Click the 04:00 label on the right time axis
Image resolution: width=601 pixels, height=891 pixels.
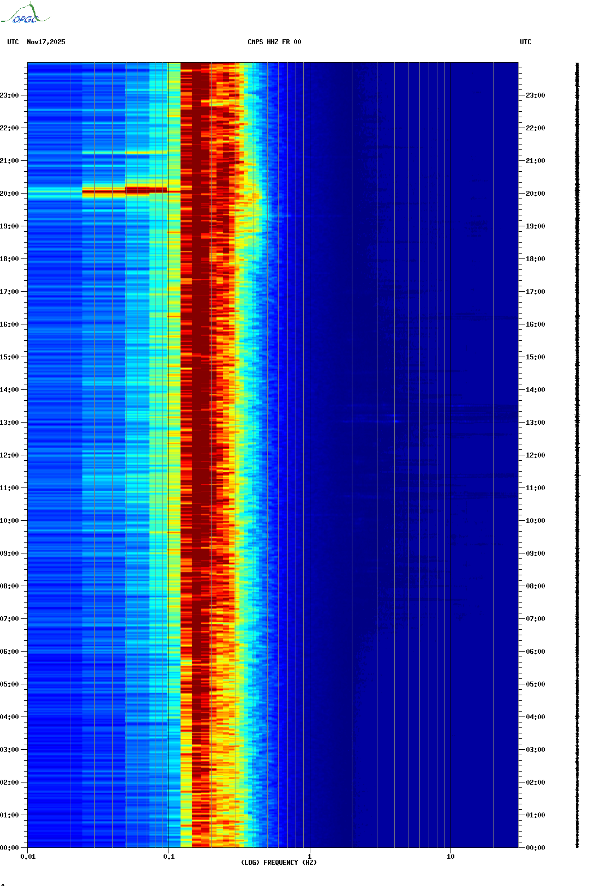click(x=536, y=717)
